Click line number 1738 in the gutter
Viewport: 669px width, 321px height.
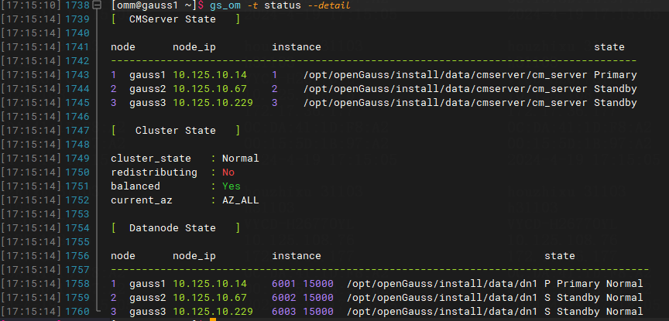(77, 5)
